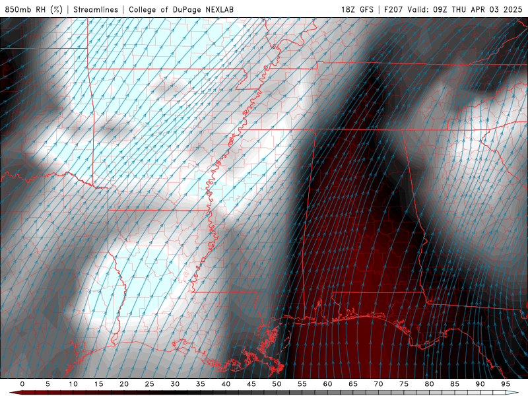The image size is (528, 396).
Task: Click the '25' legend value
Action: 150,384
